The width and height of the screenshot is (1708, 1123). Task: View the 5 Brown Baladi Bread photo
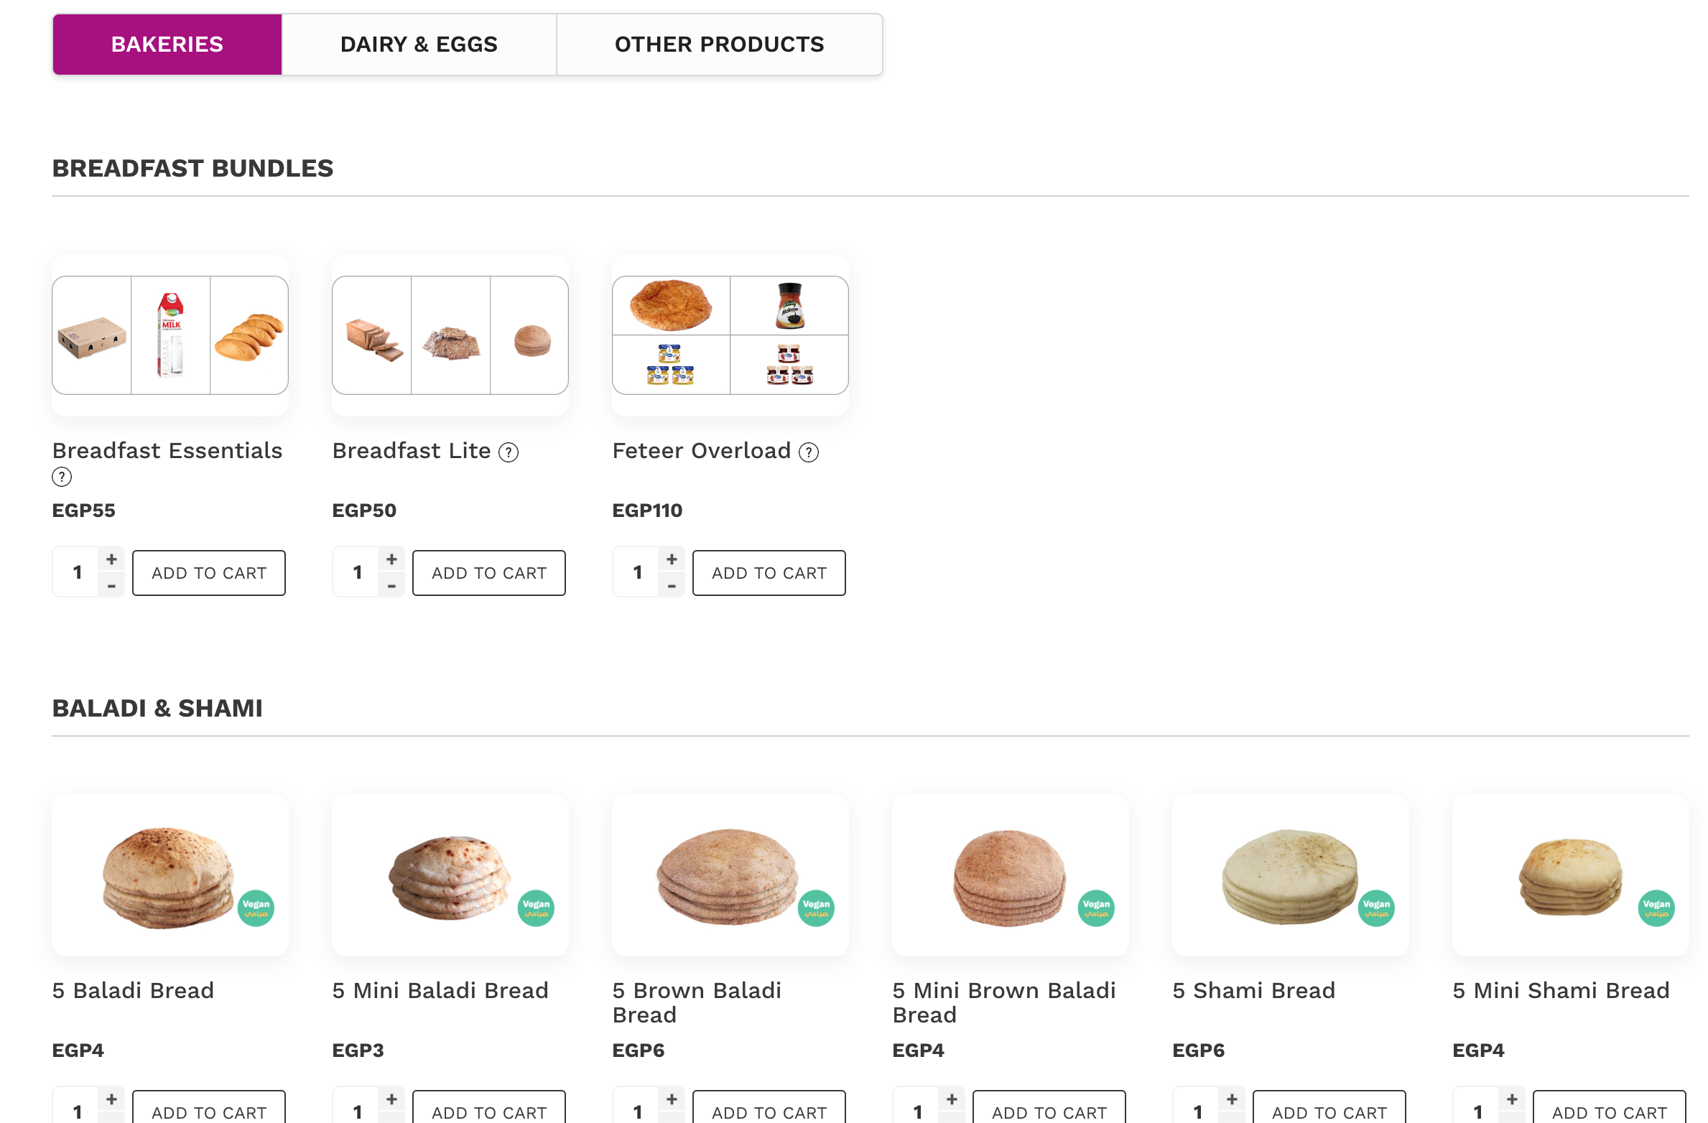(x=730, y=875)
